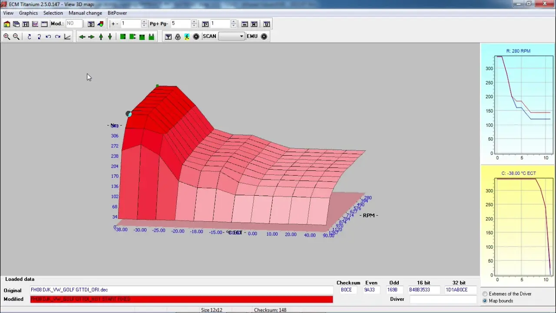Click the overlapping windows toolbar icon
Screen dimensions: 556x313
[16, 24]
